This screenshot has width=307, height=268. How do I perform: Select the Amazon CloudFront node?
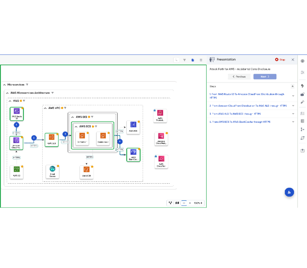point(16,143)
